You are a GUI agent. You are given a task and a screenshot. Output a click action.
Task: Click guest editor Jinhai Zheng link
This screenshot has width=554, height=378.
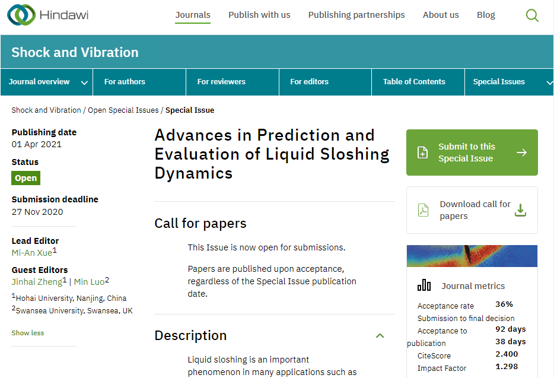tap(37, 282)
